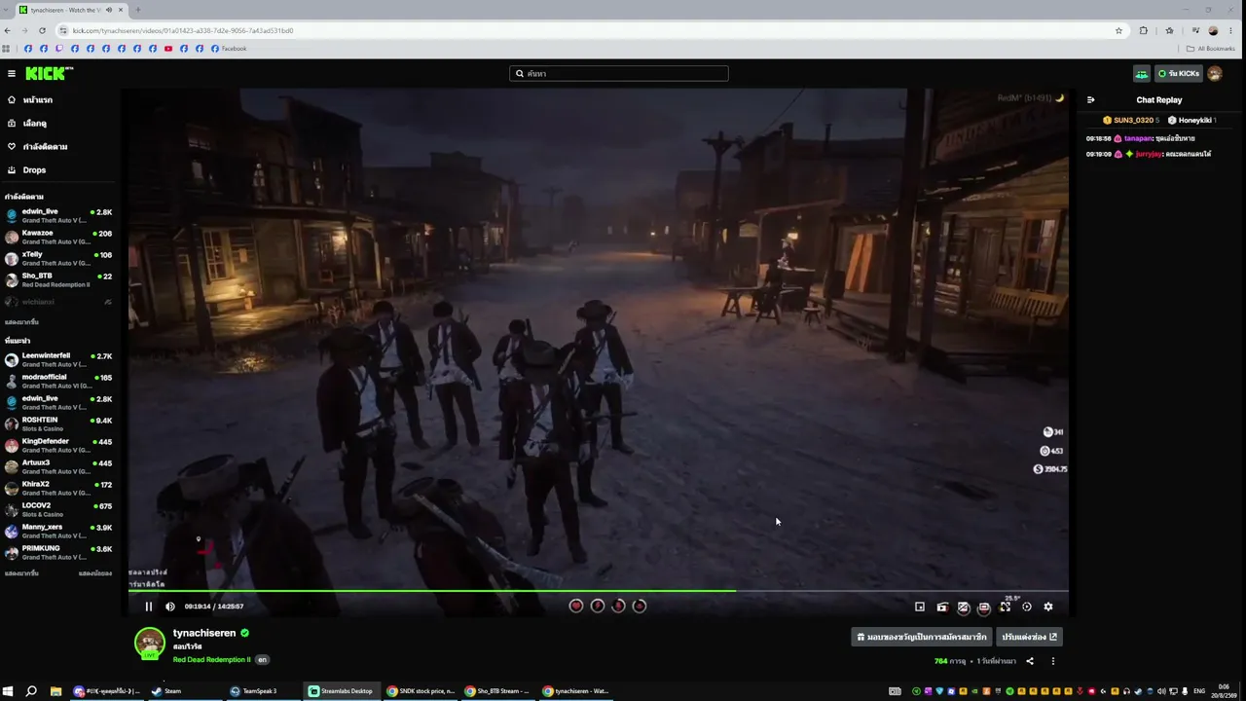Mute the video player volume
The image size is (1246, 701).
click(x=170, y=607)
